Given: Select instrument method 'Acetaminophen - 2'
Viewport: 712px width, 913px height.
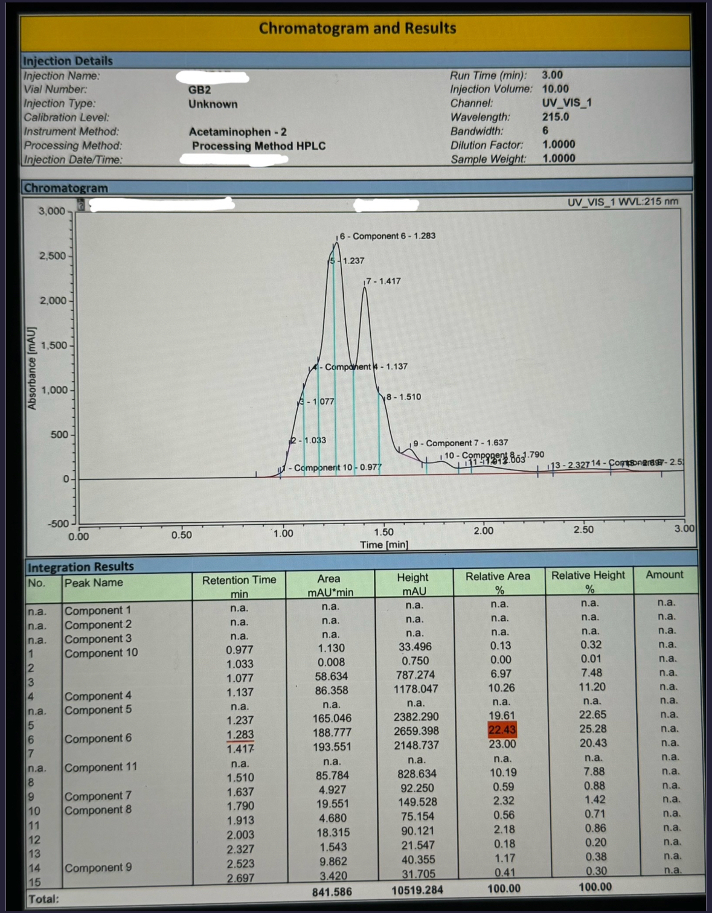Looking at the screenshot, I should pyautogui.click(x=237, y=132).
